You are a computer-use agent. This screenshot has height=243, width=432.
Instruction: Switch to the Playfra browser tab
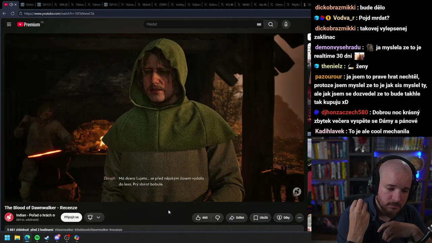293,4
